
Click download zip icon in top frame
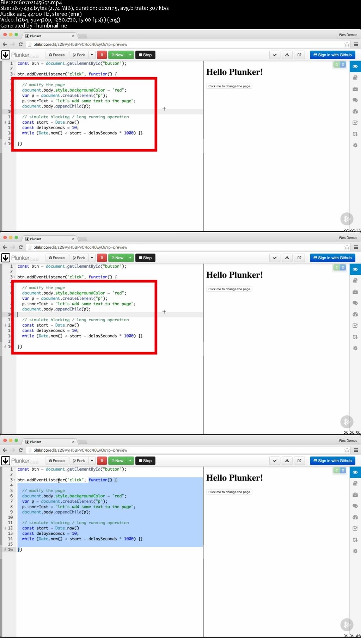(x=287, y=55)
